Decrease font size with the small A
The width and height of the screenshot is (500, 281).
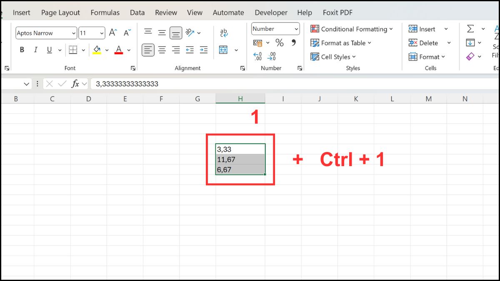click(127, 32)
